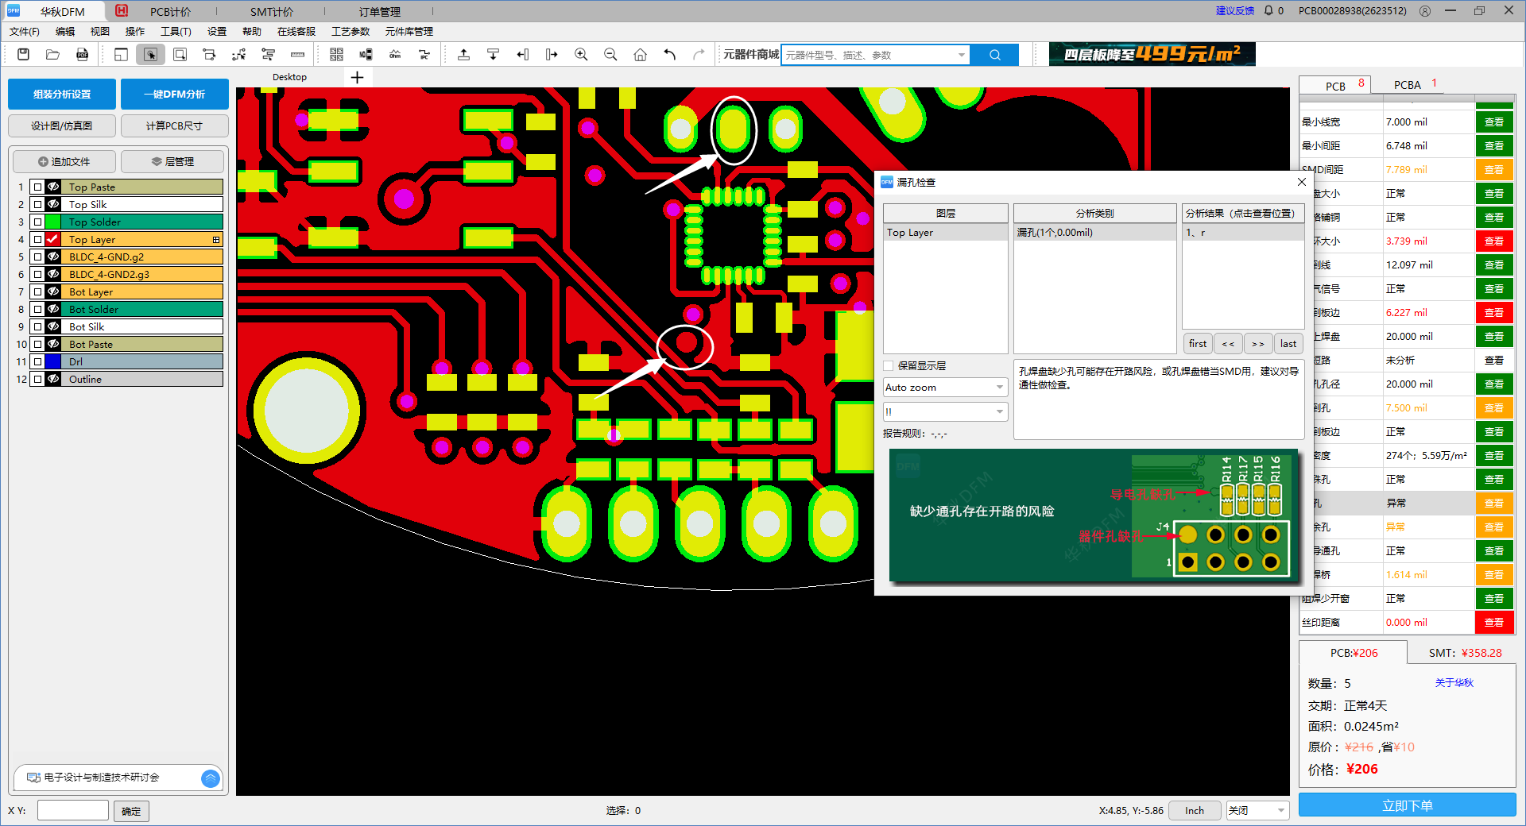Open the component search box dropdown arrow
Image resolution: width=1526 pixels, height=826 pixels.
point(962,55)
